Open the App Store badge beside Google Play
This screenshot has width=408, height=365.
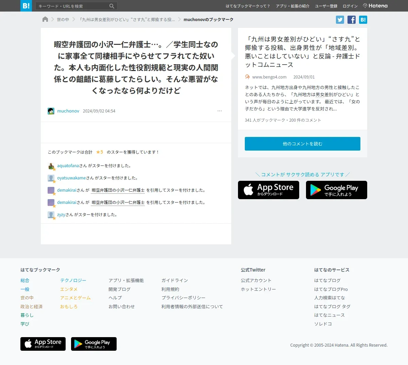[x=269, y=190]
